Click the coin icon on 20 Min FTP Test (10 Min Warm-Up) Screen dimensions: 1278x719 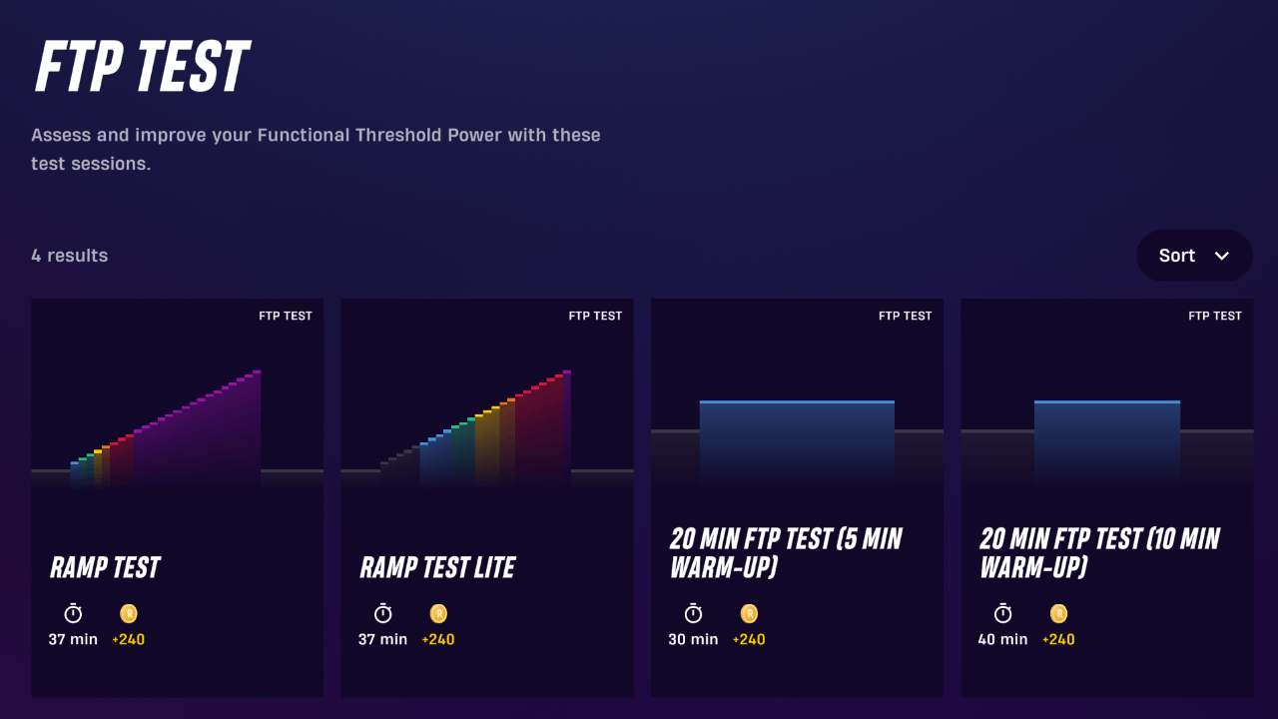pyautogui.click(x=1058, y=613)
